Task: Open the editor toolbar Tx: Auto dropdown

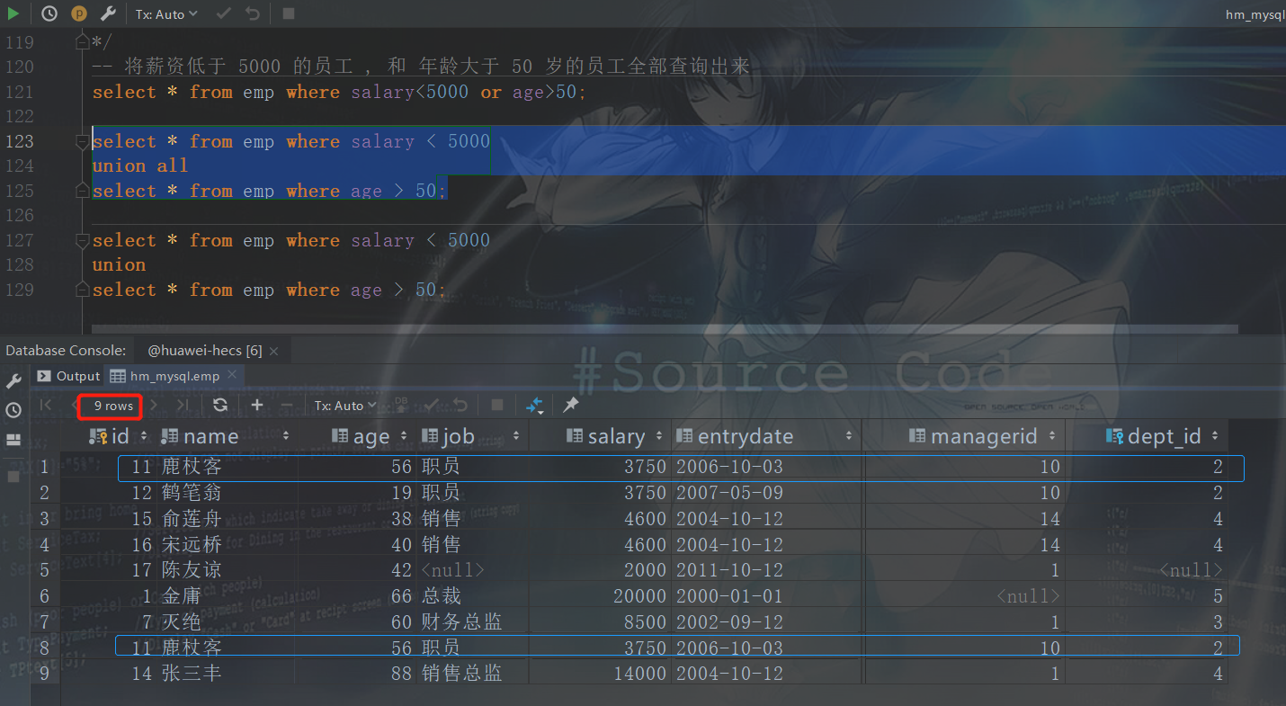Action: click(x=166, y=14)
